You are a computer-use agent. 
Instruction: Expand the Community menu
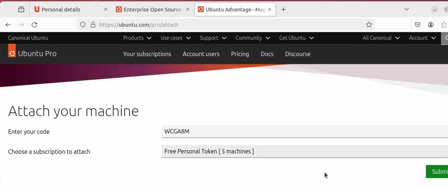pyautogui.click(x=253, y=38)
